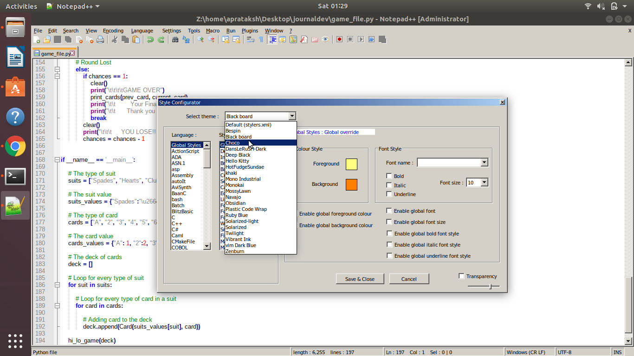Open the Macro menu
The image size is (634, 356).
[x=213, y=31]
